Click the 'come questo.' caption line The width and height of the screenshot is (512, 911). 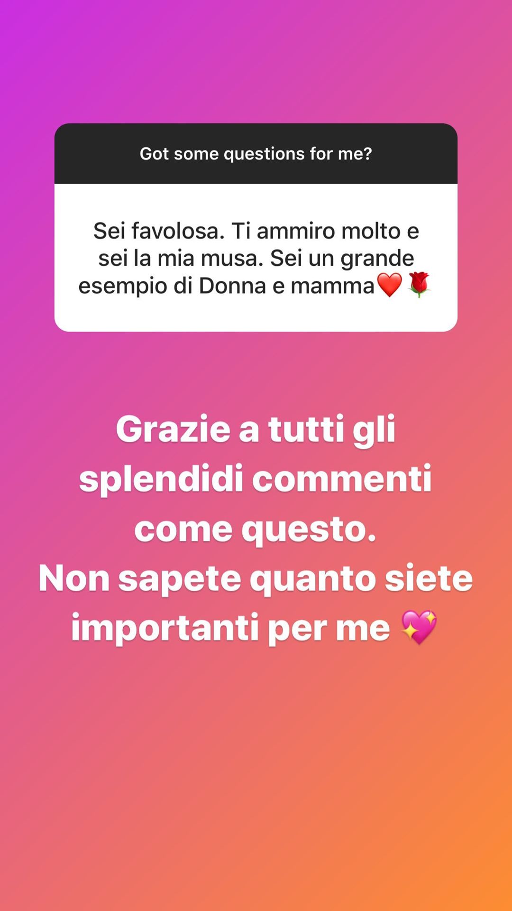[256, 530]
